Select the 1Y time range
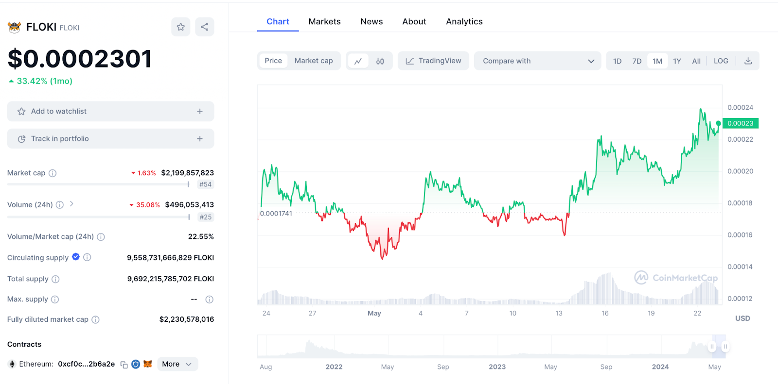This screenshot has height=384, width=778. click(x=677, y=61)
